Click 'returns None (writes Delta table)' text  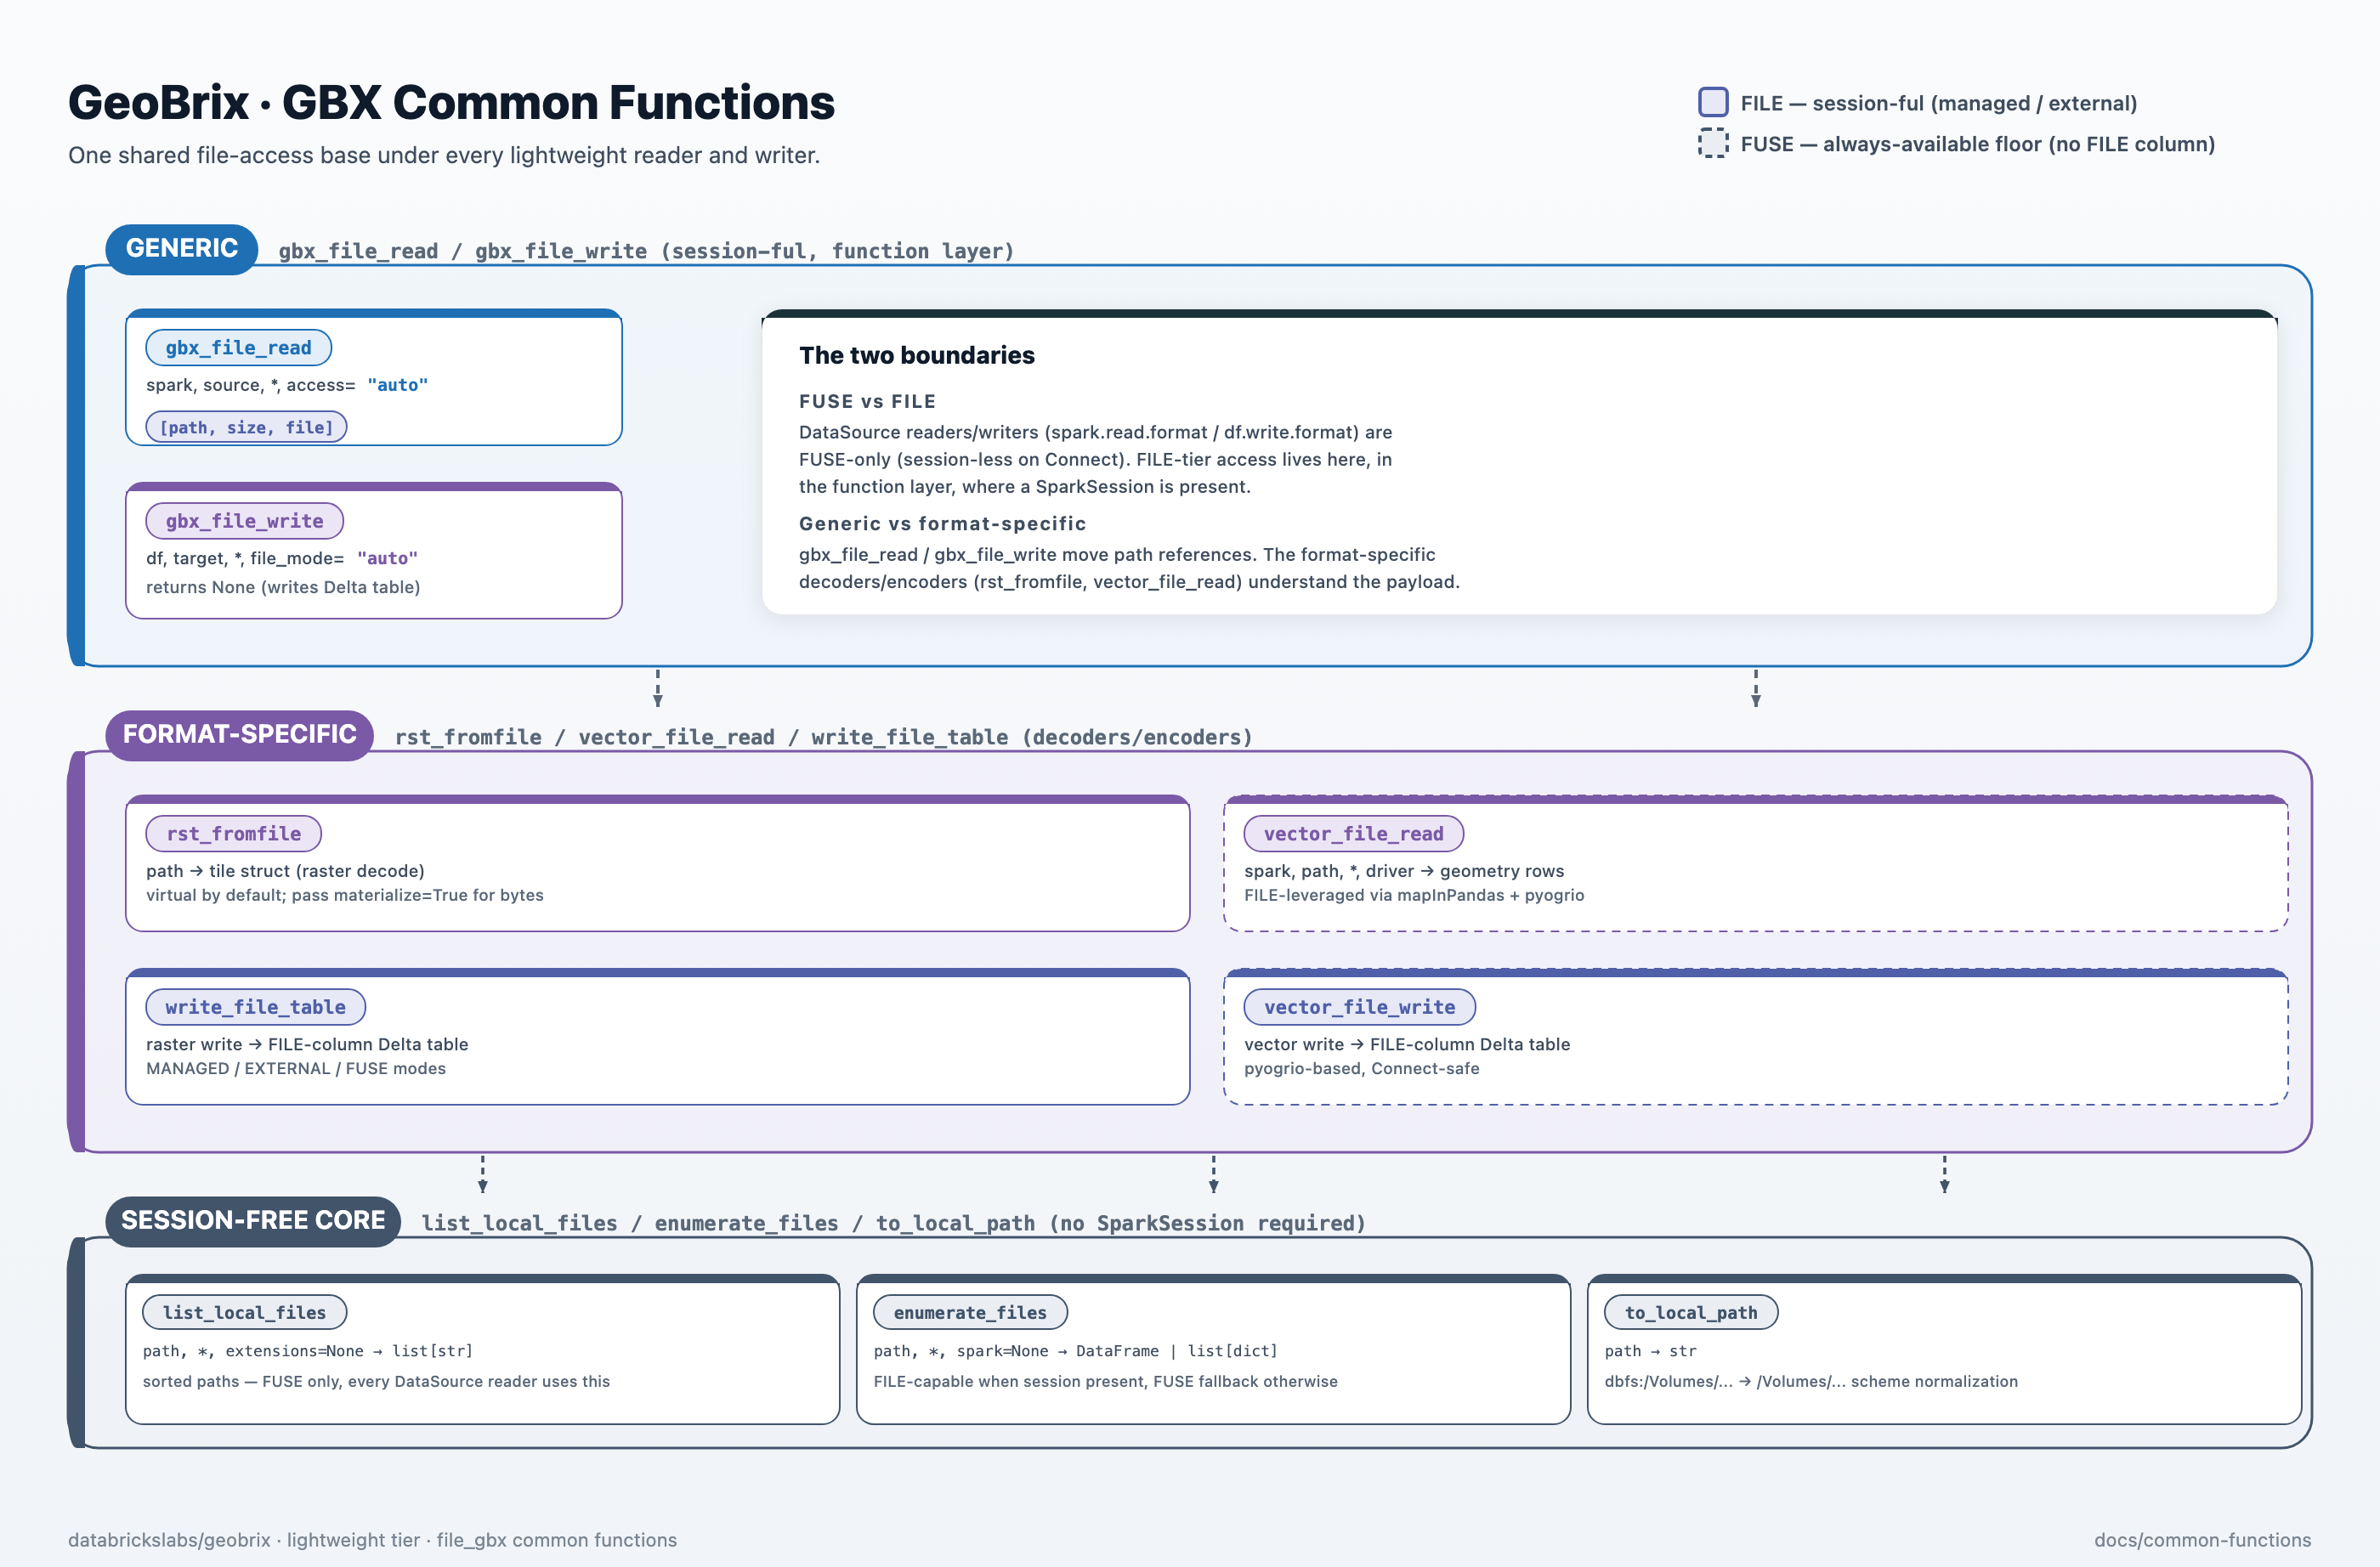pyautogui.click(x=283, y=587)
